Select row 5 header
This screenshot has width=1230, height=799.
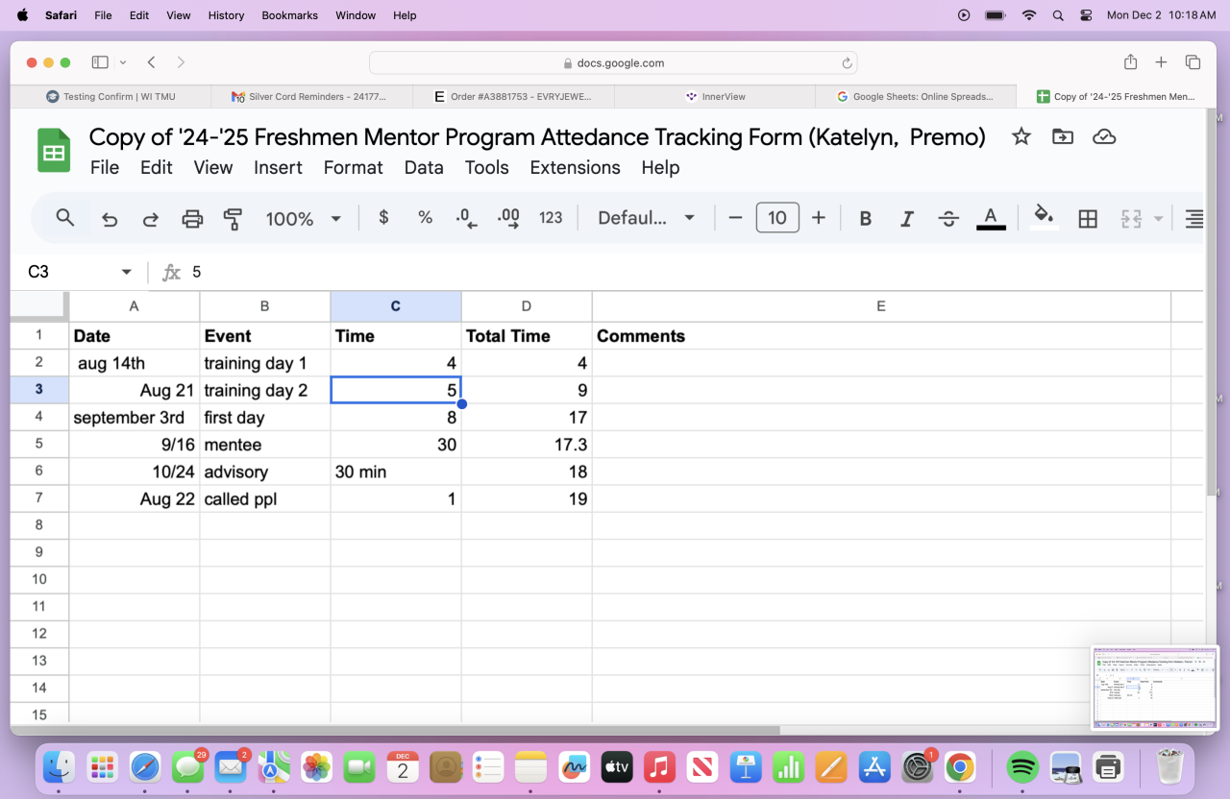click(x=39, y=445)
